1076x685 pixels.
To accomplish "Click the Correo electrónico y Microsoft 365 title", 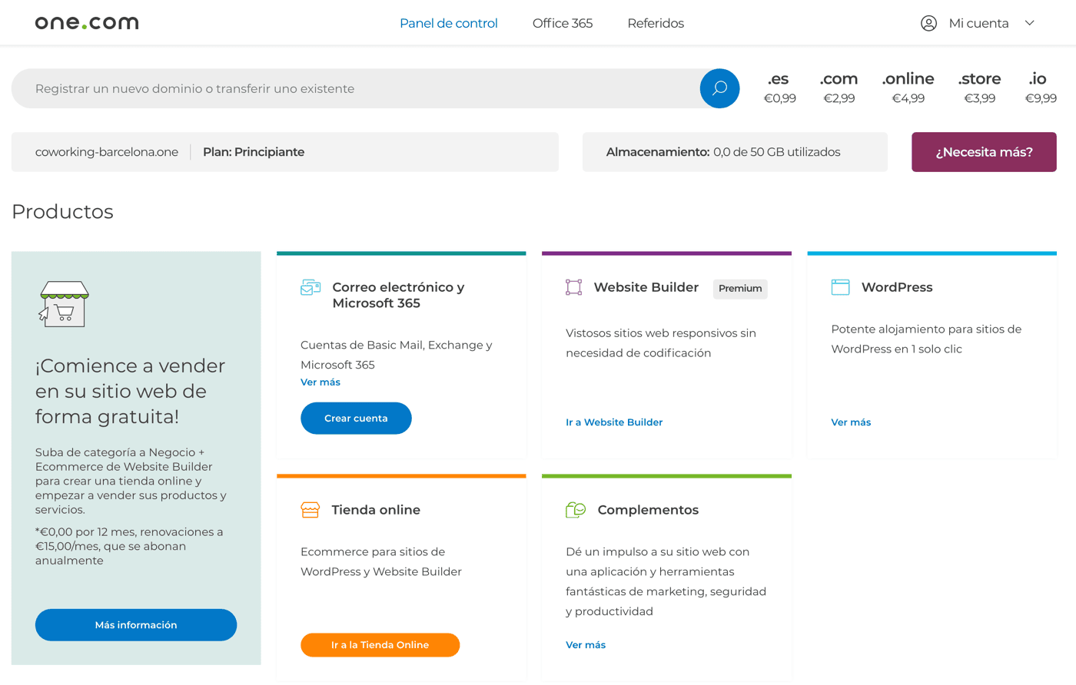I will [x=398, y=295].
